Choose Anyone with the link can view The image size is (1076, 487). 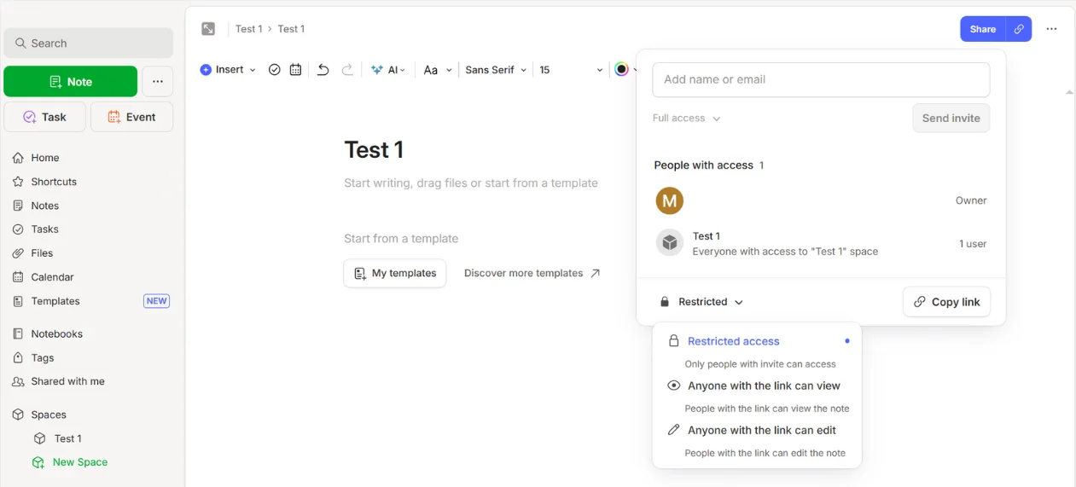pos(764,386)
